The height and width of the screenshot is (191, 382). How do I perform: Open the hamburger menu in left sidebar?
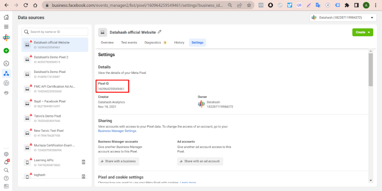pyautogui.click(x=6, y=27)
